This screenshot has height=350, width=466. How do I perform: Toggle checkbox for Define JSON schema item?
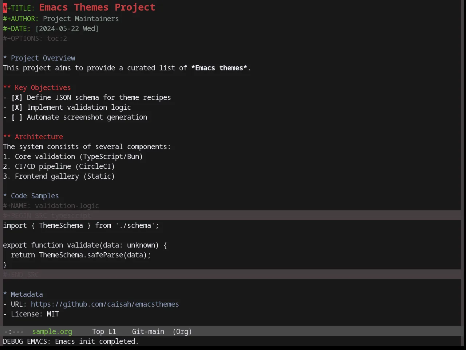pyautogui.click(x=17, y=98)
